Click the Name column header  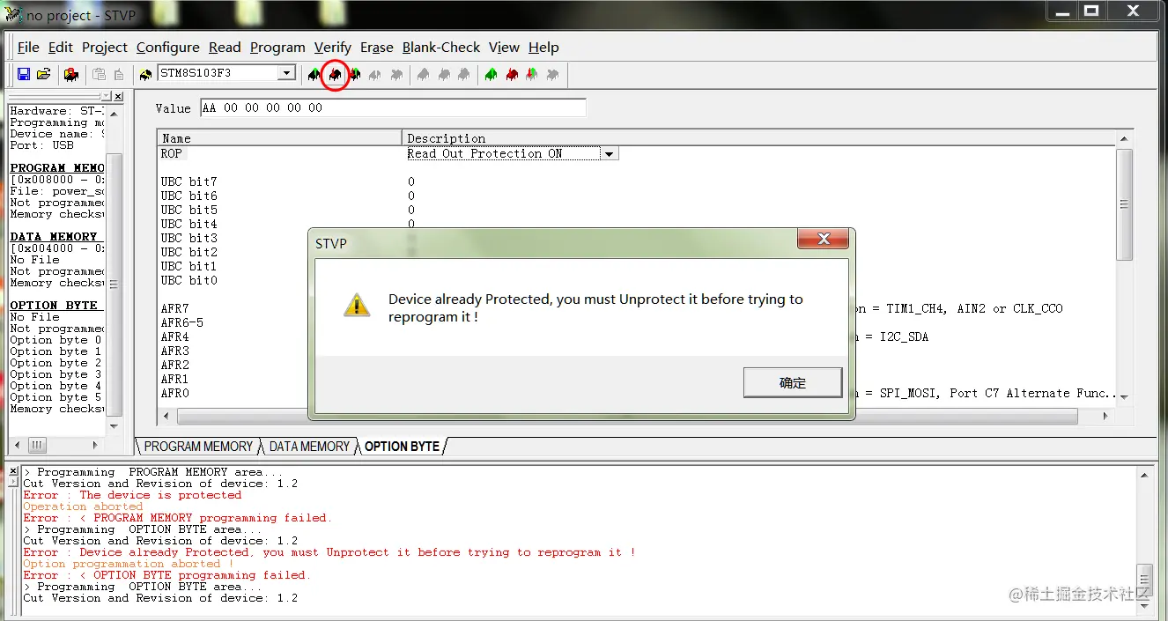[280, 138]
